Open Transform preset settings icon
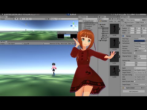The image size is (147, 110). 144,26
